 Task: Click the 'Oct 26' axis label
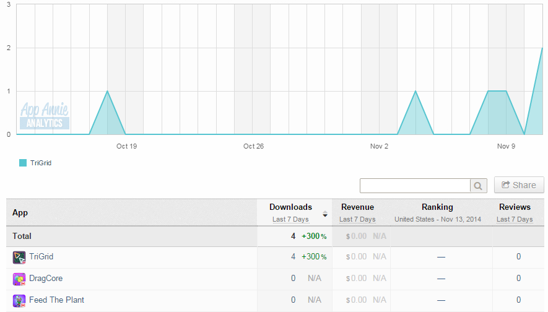coord(253,146)
